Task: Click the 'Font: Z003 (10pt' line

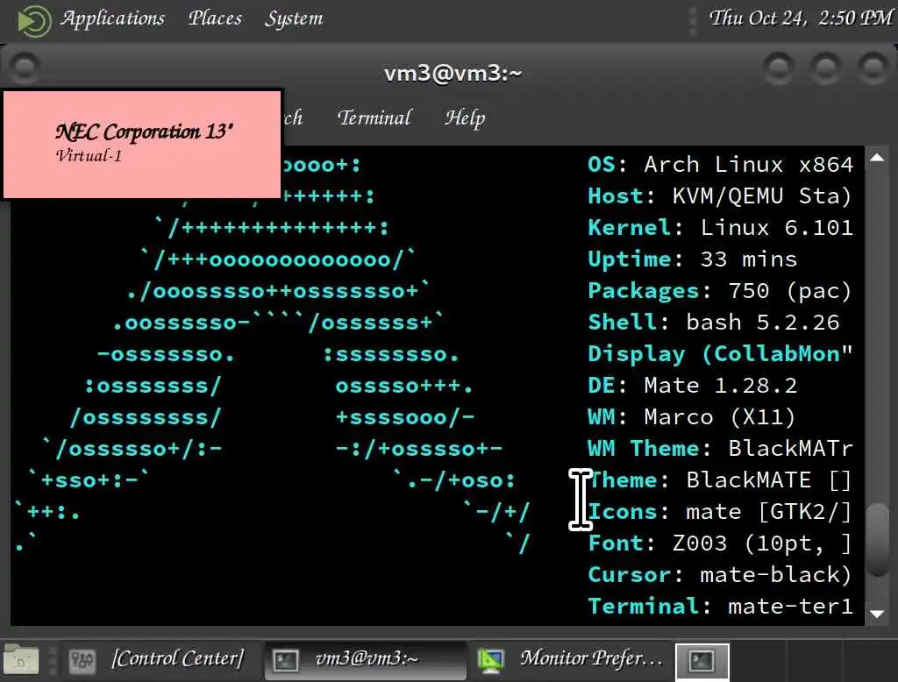Action: (719, 543)
